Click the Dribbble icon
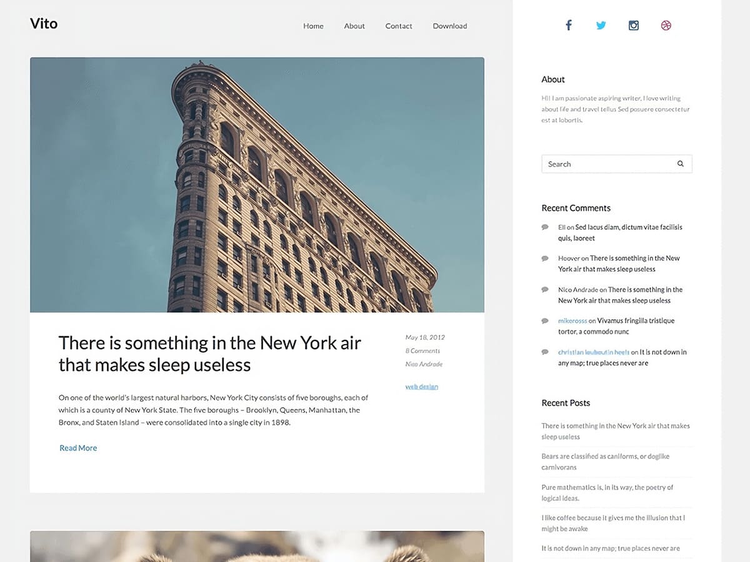The image size is (750, 562). pyautogui.click(x=666, y=26)
